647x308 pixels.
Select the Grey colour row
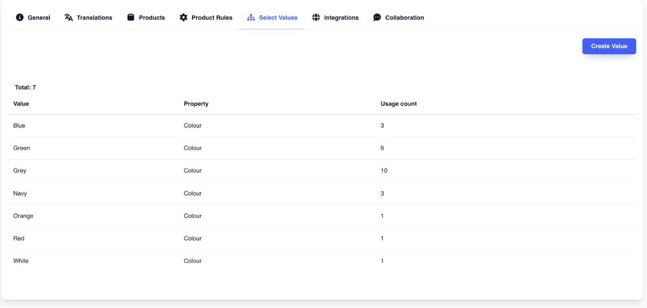coord(322,171)
